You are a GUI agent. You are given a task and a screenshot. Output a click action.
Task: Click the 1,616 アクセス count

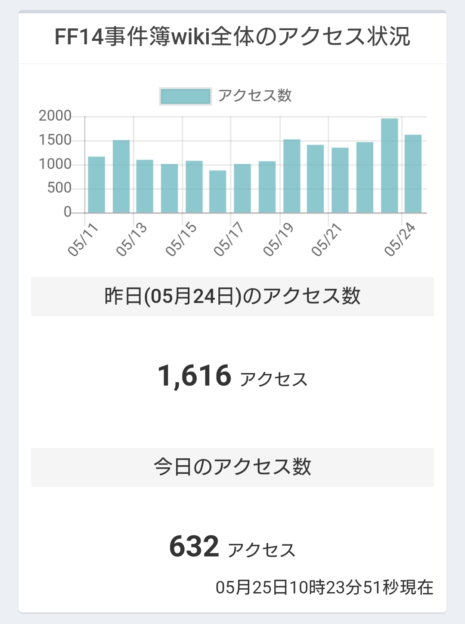pos(232,376)
